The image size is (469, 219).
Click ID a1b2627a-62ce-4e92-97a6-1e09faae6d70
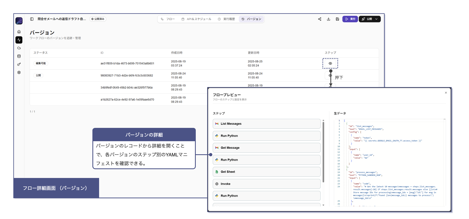point(127,100)
